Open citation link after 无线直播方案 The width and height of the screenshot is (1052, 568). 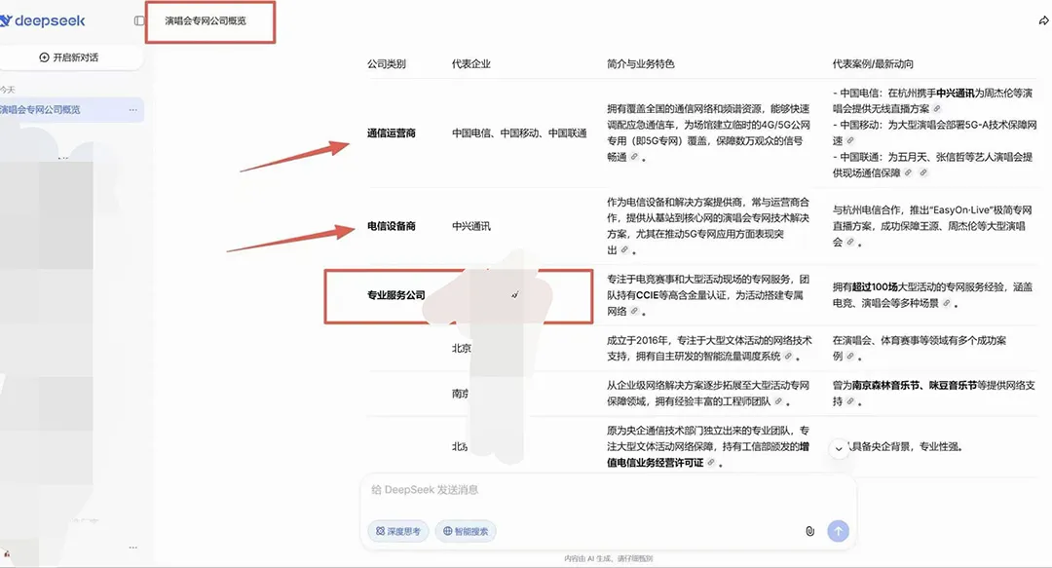coord(937,108)
